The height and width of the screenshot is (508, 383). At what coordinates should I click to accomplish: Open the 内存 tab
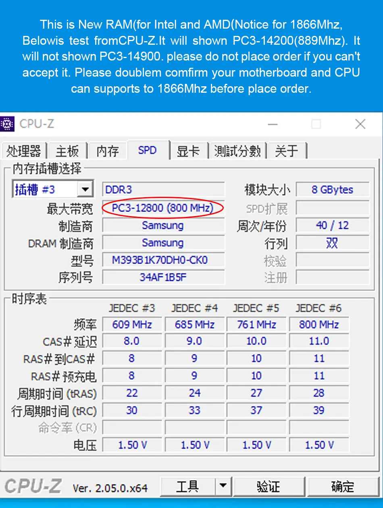[x=107, y=151]
